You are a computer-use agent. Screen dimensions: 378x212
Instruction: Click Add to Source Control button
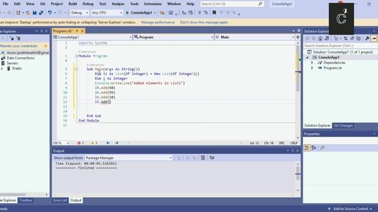(350, 208)
